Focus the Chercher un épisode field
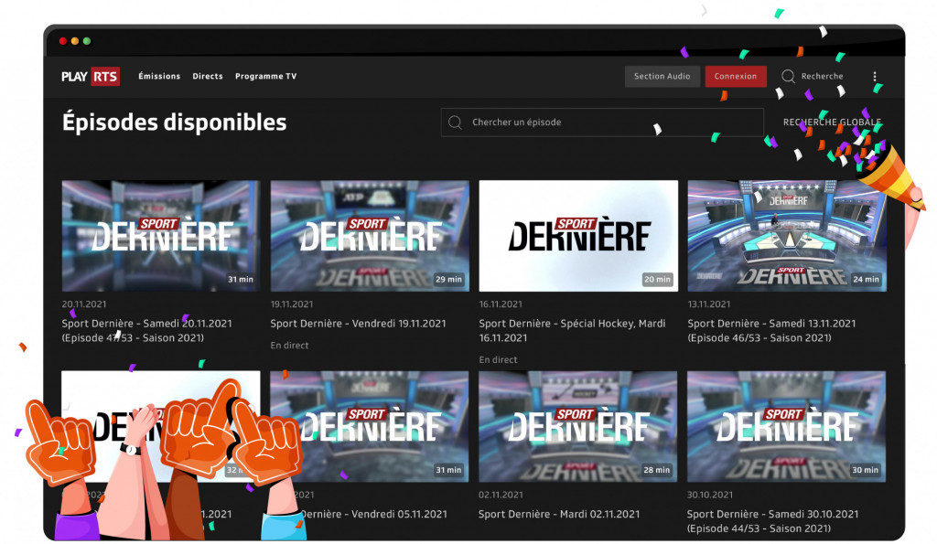The height and width of the screenshot is (544, 937). [x=602, y=123]
